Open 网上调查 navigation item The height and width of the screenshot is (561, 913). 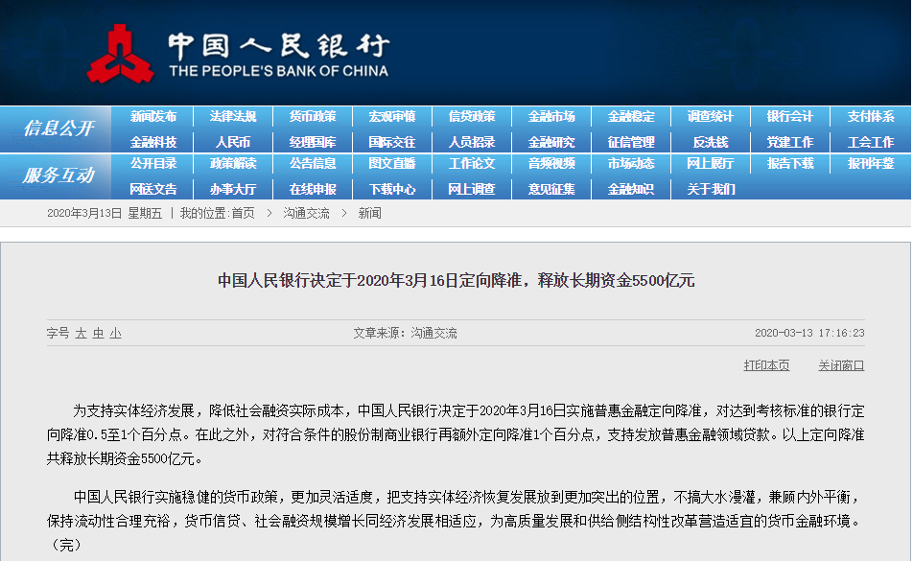click(x=472, y=189)
